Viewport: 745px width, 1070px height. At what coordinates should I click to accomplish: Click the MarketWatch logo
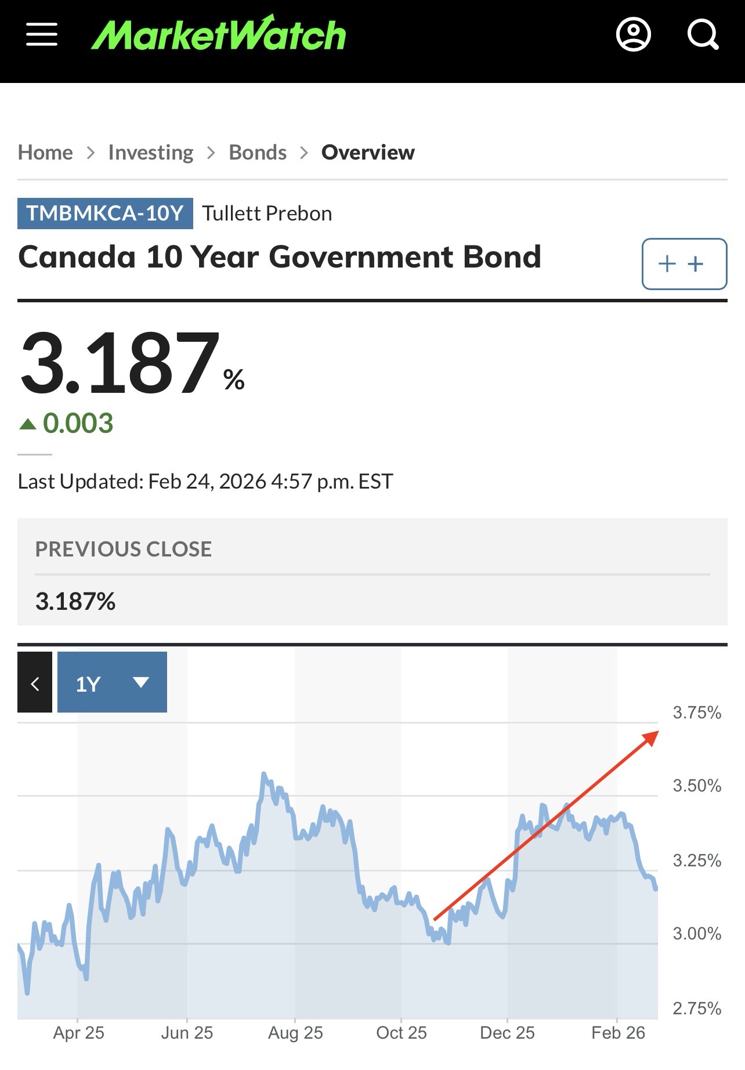(218, 34)
